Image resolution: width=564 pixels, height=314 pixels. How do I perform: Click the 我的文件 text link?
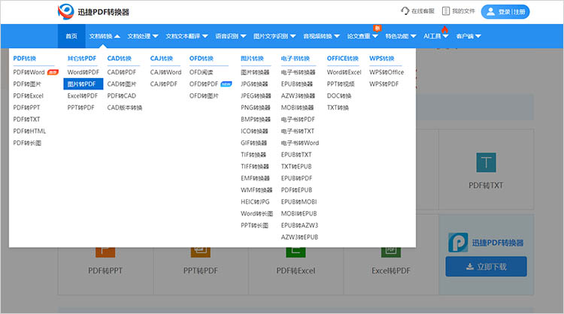click(463, 11)
